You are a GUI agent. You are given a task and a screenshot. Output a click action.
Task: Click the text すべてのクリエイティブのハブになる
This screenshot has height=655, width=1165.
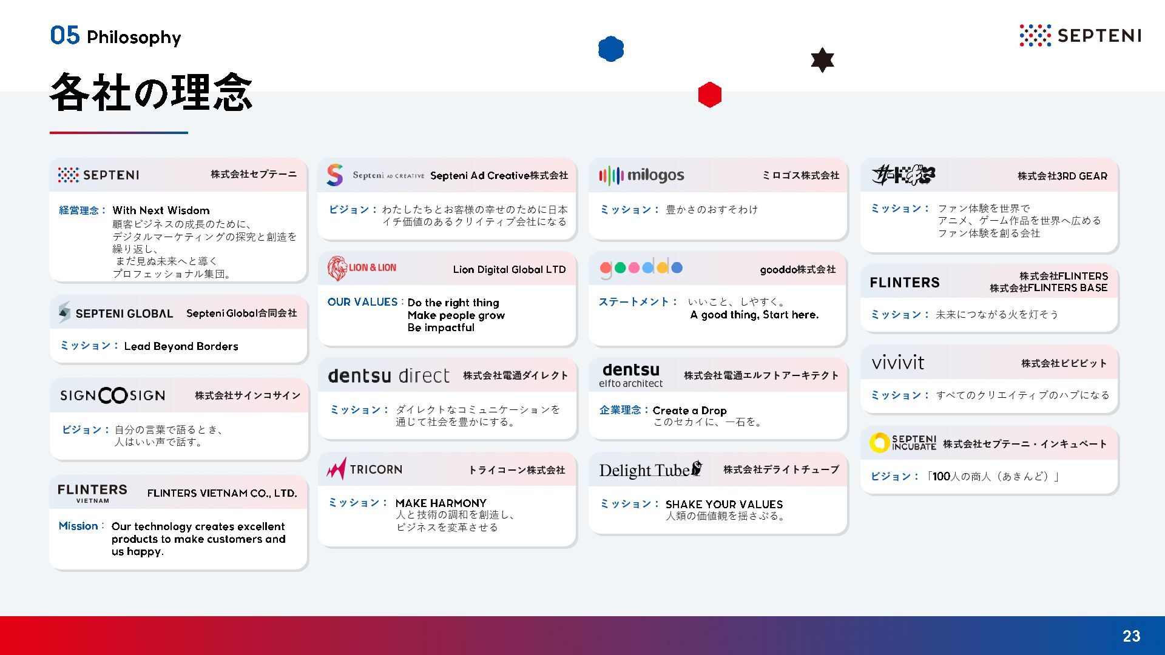[1022, 395]
